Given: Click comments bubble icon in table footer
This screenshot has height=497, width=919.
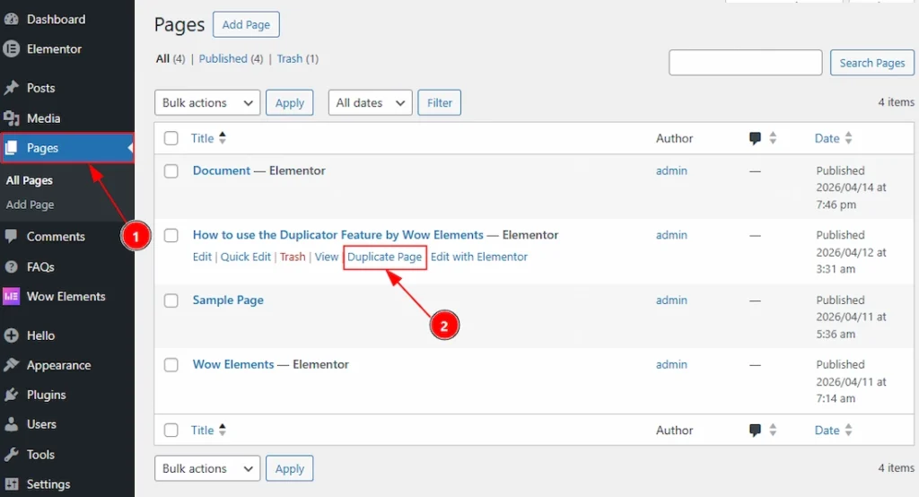Looking at the screenshot, I should pyautogui.click(x=755, y=431).
